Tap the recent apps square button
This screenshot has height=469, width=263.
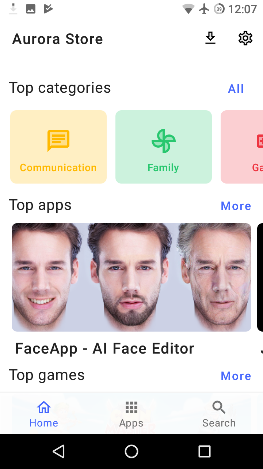click(205, 451)
